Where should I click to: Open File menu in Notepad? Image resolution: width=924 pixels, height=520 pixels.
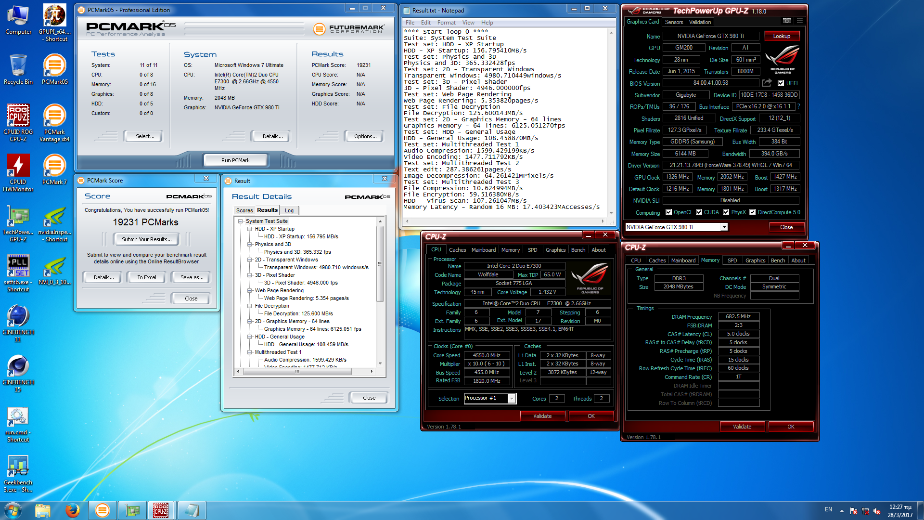[x=410, y=23]
